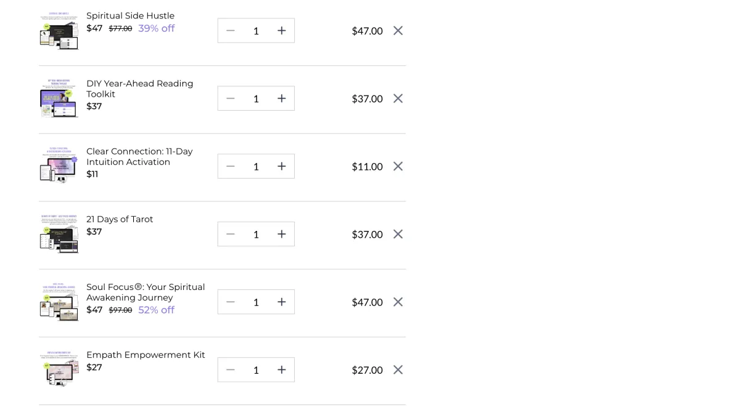Click the Clear Connection quantity field
This screenshot has height=407, width=740.
click(256, 166)
